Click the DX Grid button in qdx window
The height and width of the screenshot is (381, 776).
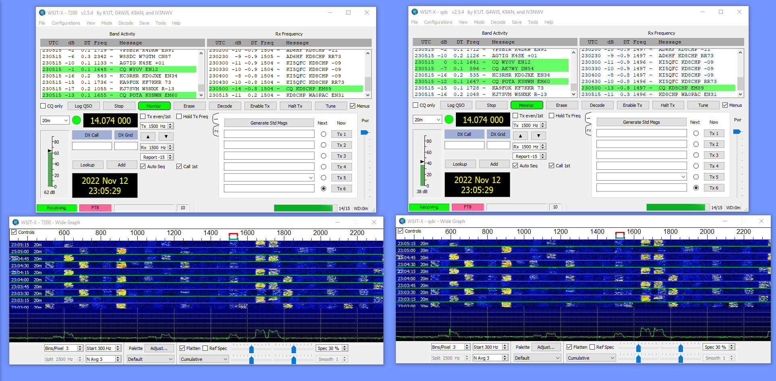[498, 134]
